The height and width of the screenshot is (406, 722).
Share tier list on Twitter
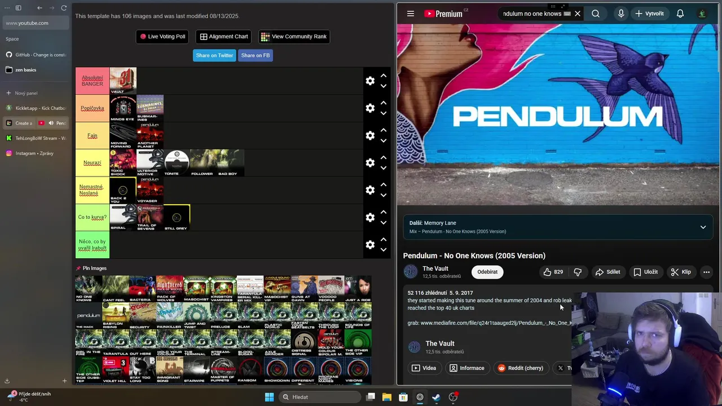tap(214, 55)
